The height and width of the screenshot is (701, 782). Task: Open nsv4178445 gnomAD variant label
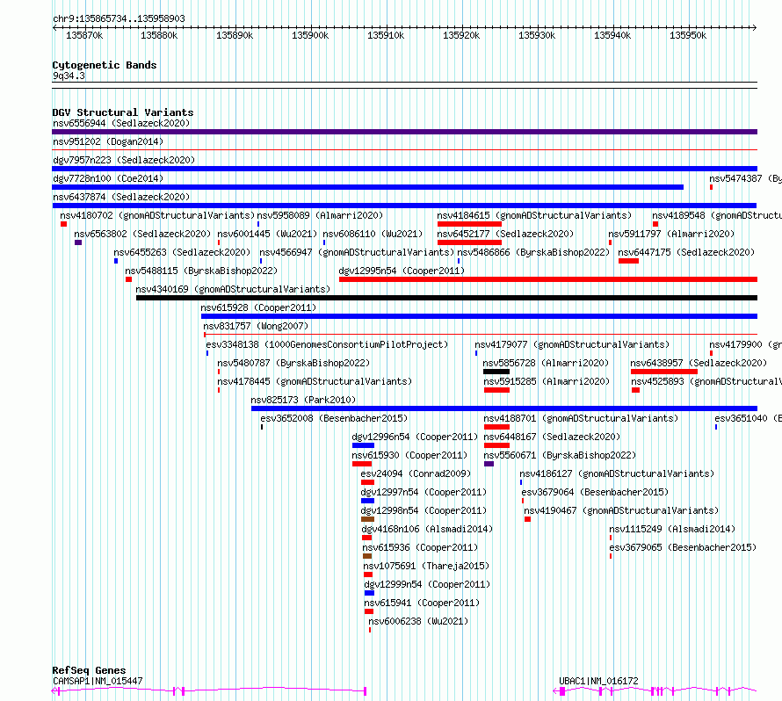pyautogui.click(x=315, y=381)
